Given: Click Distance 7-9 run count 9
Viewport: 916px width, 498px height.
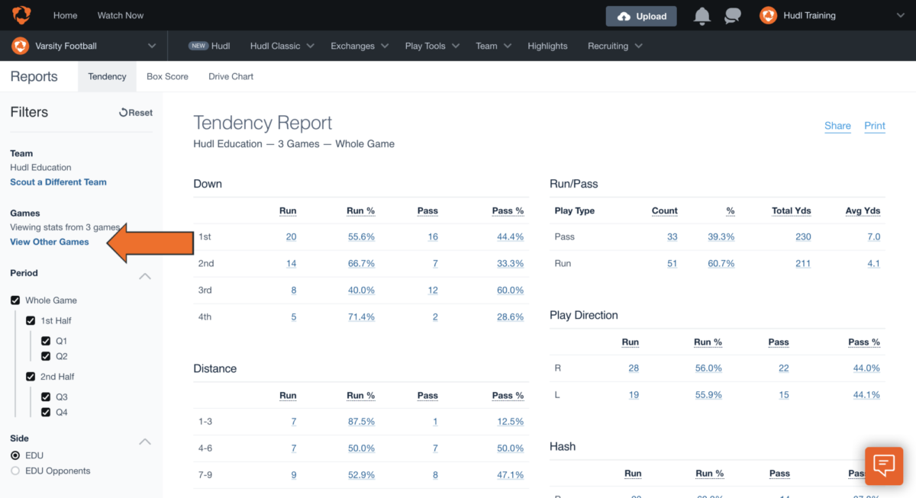Looking at the screenshot, I should pyautogui.click(x=294, y=475).
